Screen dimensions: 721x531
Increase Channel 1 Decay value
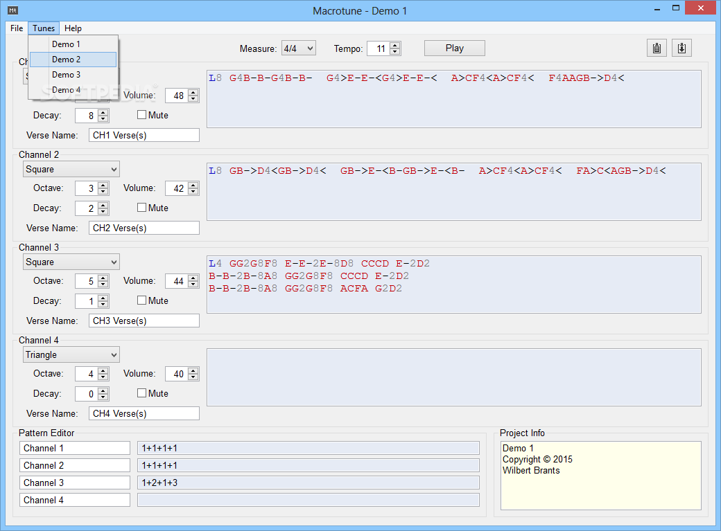click(x=103, y=113)
